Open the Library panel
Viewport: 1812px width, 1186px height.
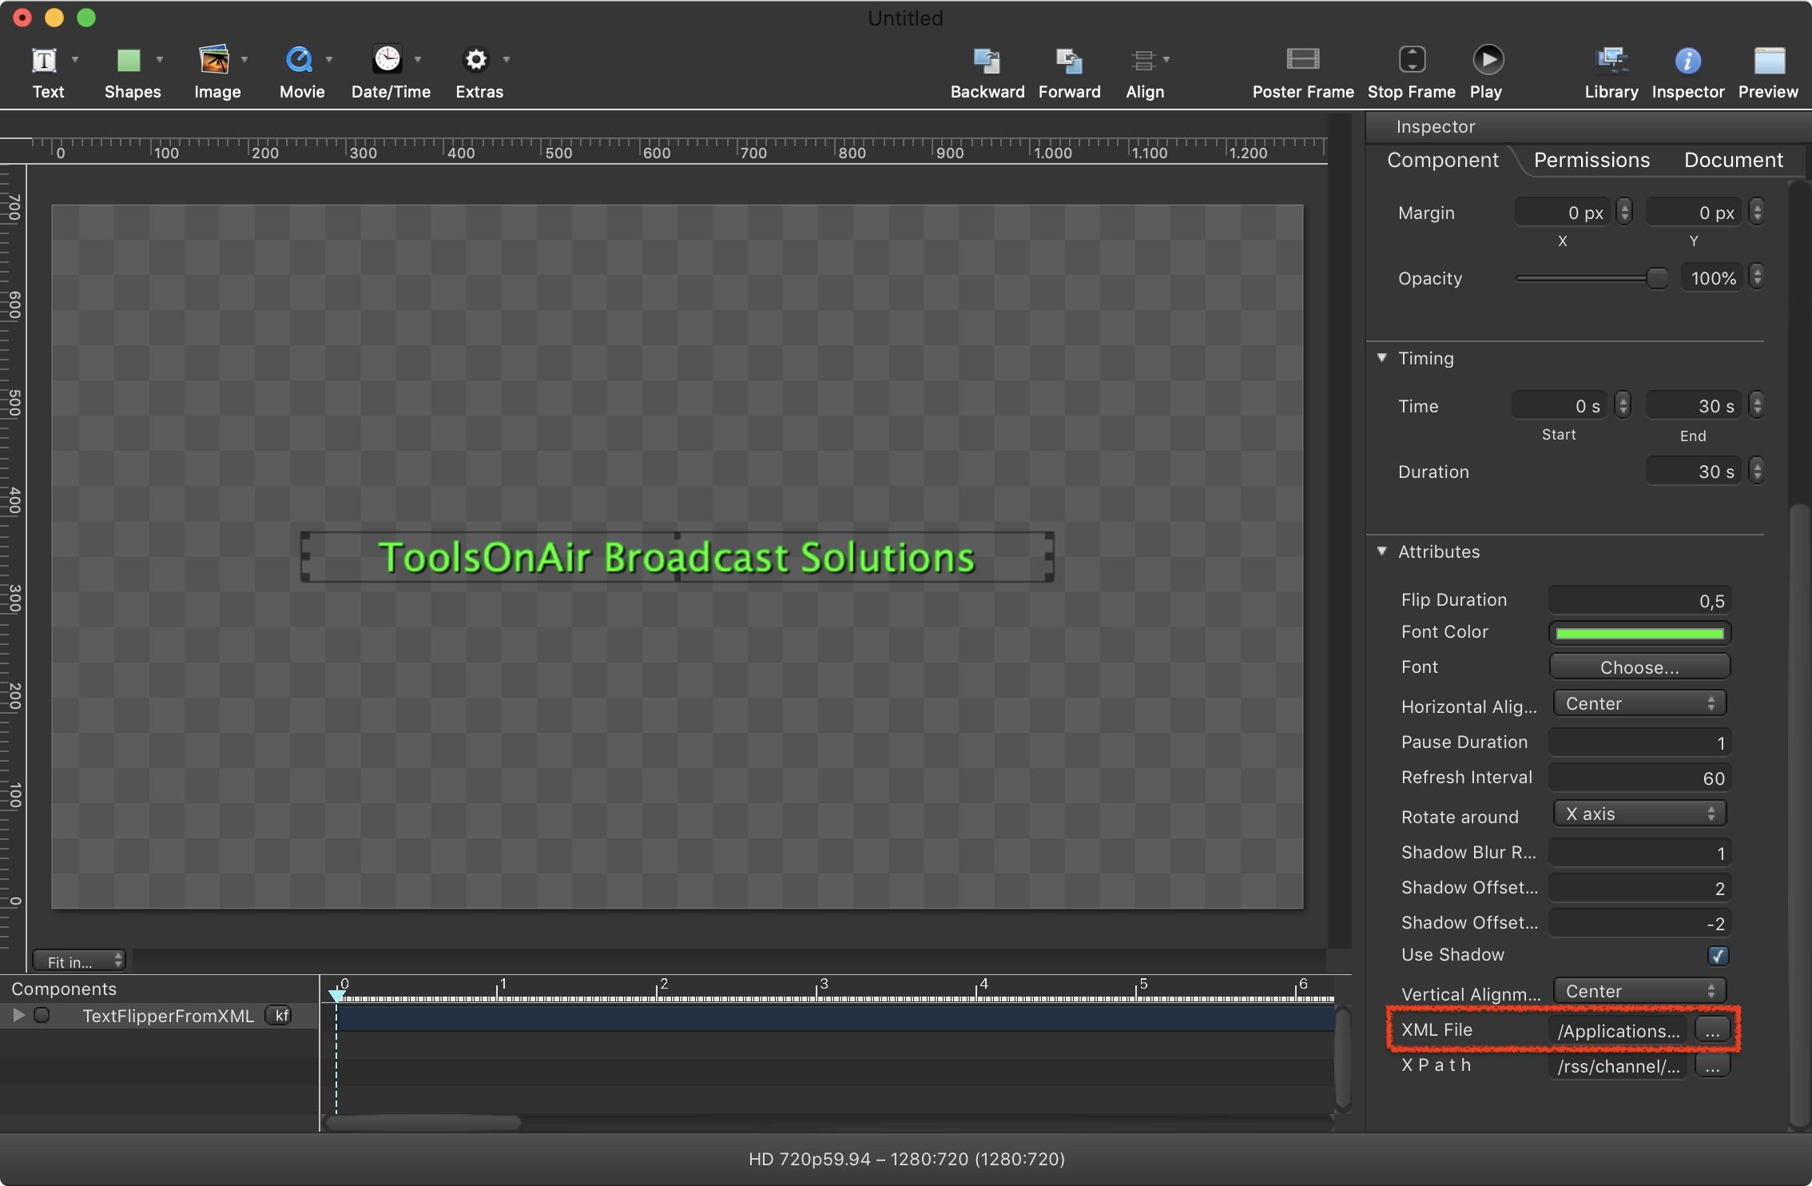coord(1611,60)
